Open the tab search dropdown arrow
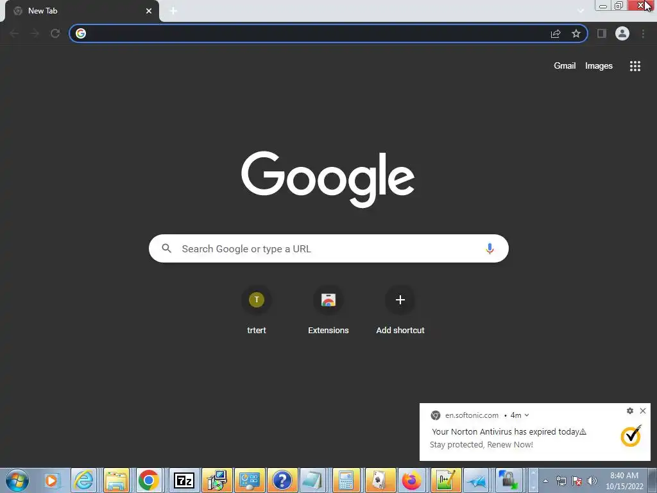The image size is (657, 493). (581, 11)
